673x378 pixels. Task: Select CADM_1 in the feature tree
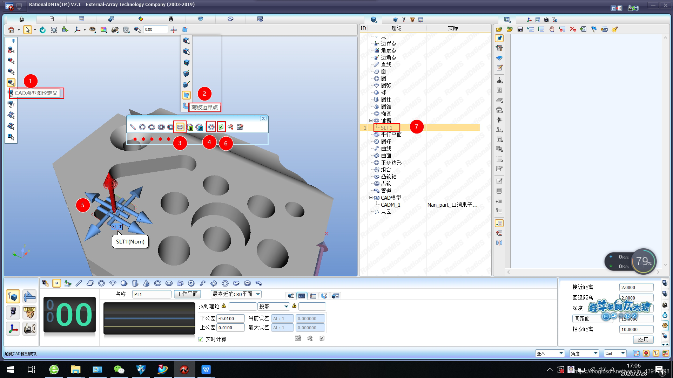tap(390, 205)
